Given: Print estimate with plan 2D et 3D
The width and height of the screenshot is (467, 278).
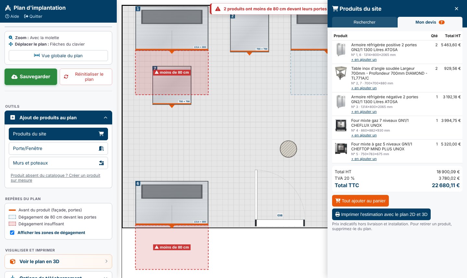Looking at the screenshot, I should tap(381, 214).
